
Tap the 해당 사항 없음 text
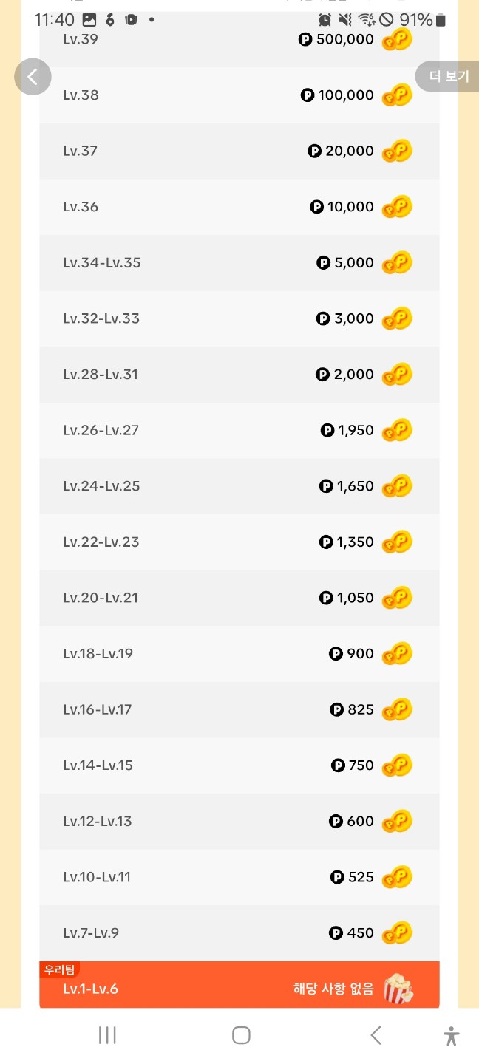click(333, 989)
